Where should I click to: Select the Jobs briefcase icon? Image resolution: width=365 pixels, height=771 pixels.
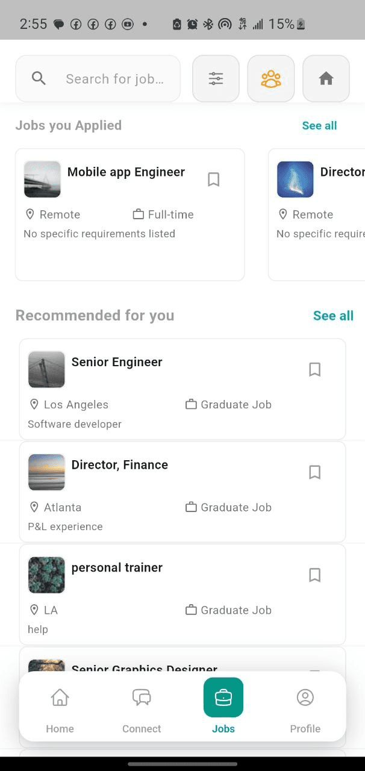click(223, 697)
